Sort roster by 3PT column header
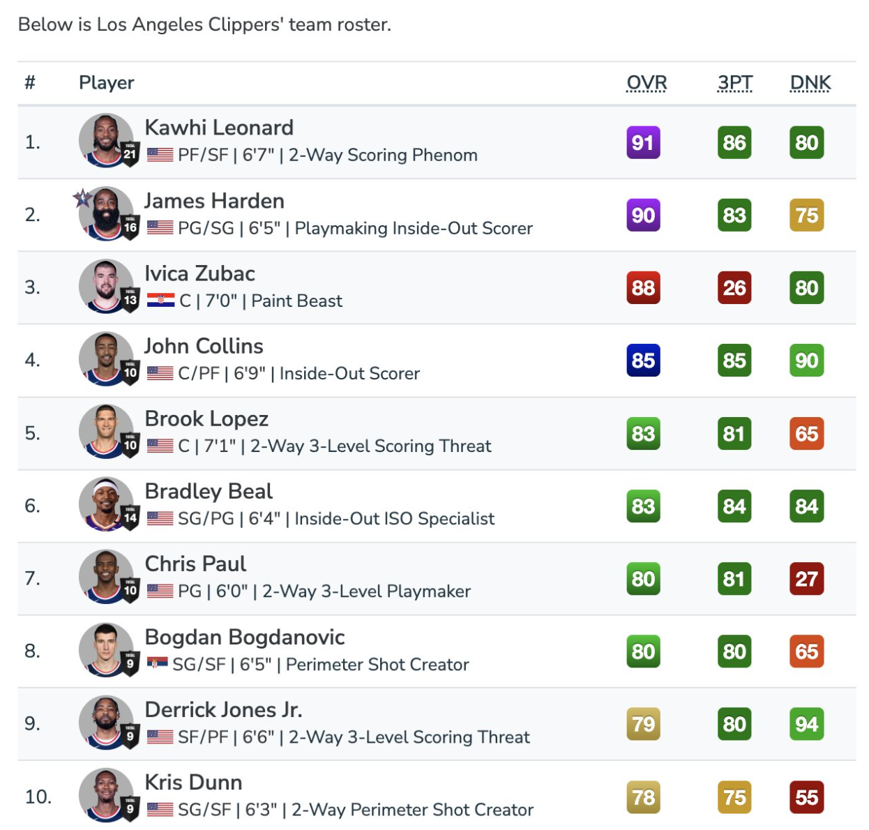Image resolution: width=869 pixels, height=830 pixels. pos(735,83)
